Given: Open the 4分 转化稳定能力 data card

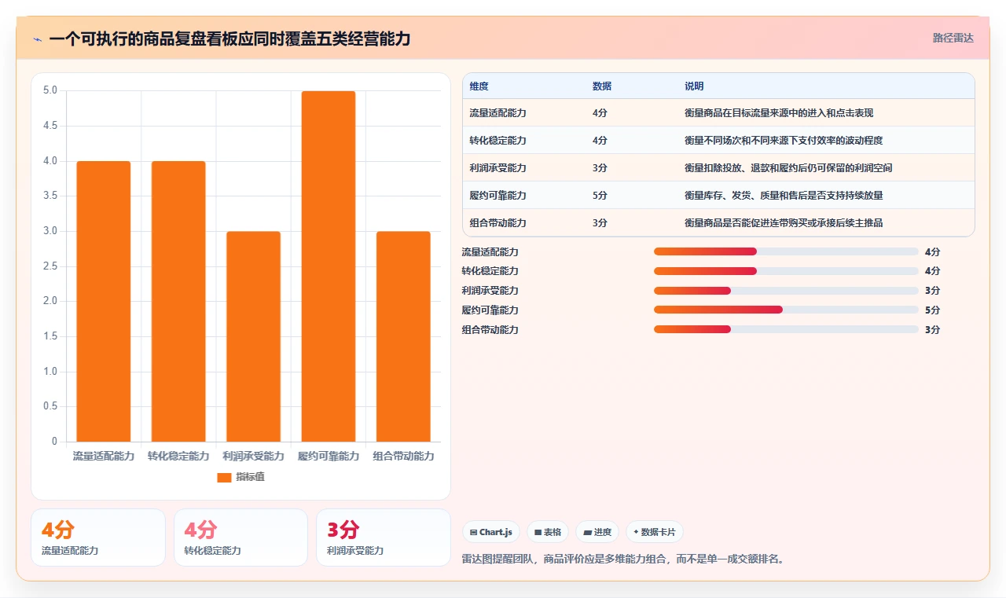Looking at the screenshot, I should click(x=240, y=537).
